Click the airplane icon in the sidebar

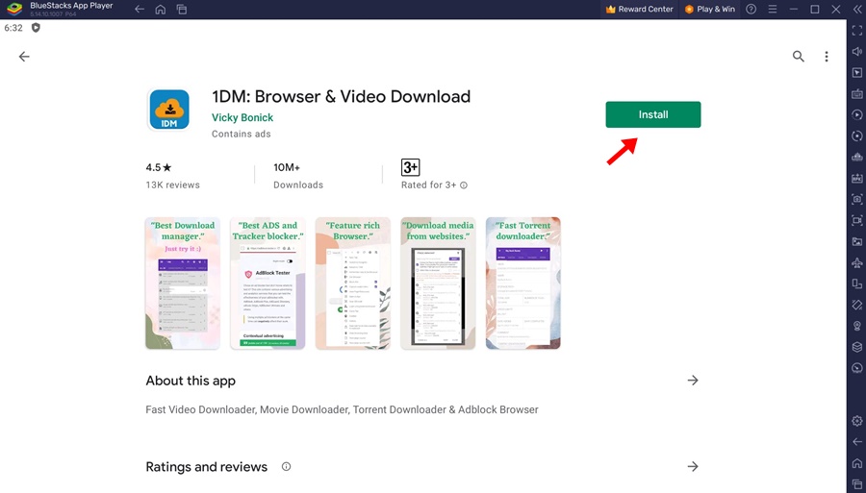[x=857, y=262]
